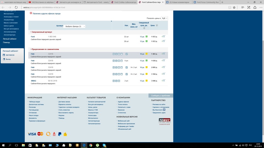
Task: Switch to Запчасти для иномарок tab
Action: pos(69,2)
